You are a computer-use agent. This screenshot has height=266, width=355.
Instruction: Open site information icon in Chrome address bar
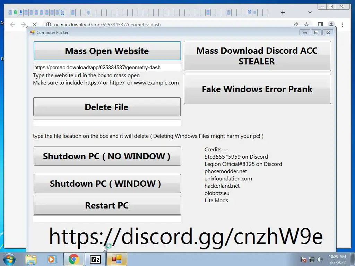[x=49, y=25]
